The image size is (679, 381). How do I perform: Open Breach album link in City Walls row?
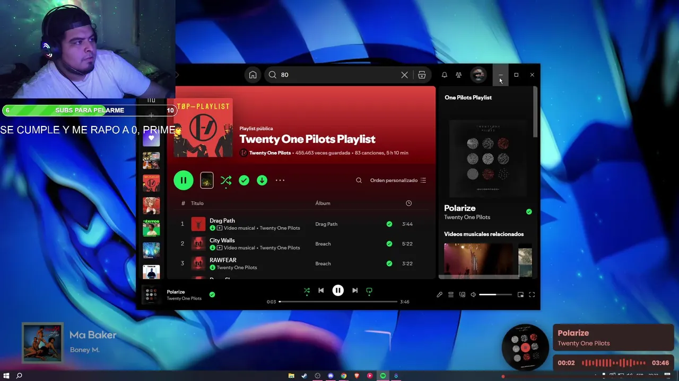[x=323, y=244]
